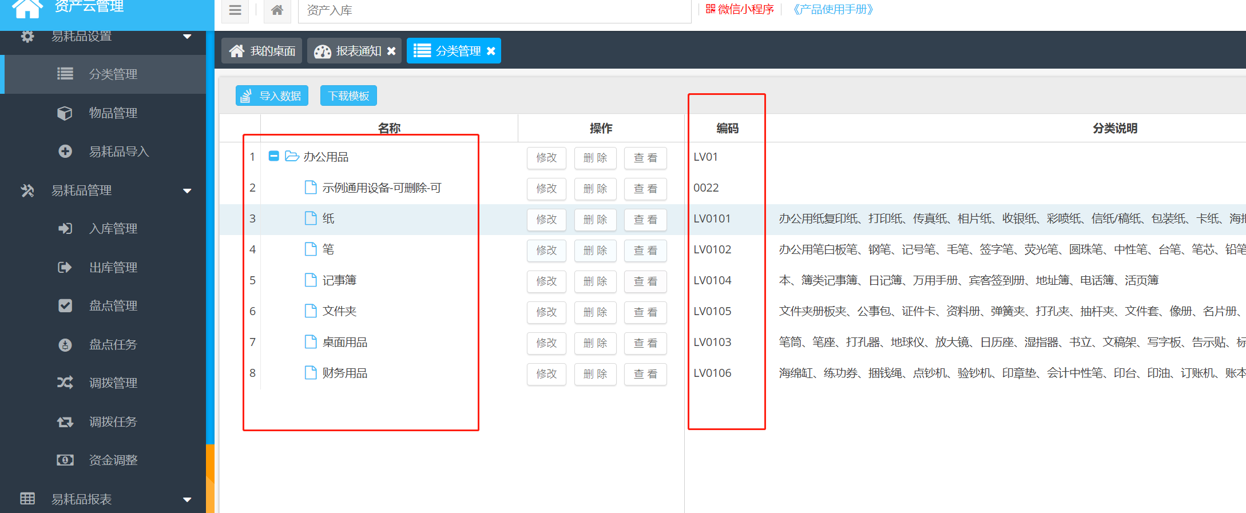The image size is (1246, 513).
Task: Click the 分类说明 column header
Action: pos(1115,129)
